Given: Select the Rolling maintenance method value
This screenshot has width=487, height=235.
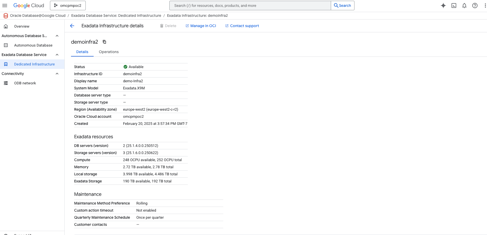Looking at the screenshot, I should [142, 203].
